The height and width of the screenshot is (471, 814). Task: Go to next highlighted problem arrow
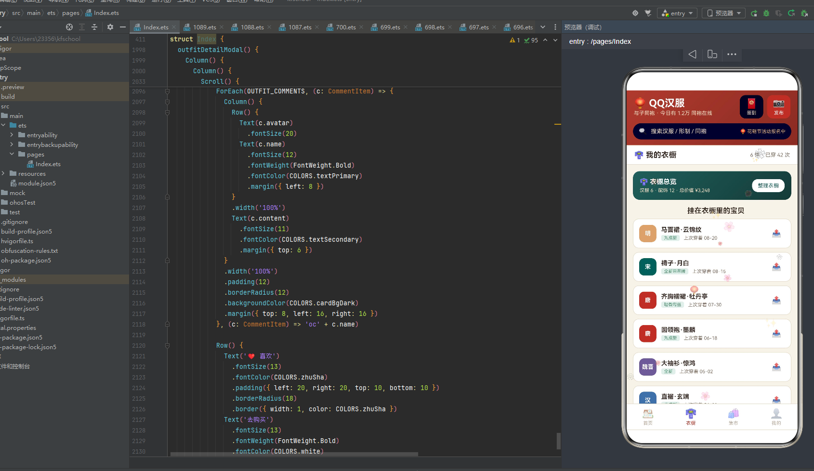tap(555, 40)
